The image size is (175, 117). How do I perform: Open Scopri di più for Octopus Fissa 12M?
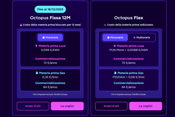pos(33,106)
